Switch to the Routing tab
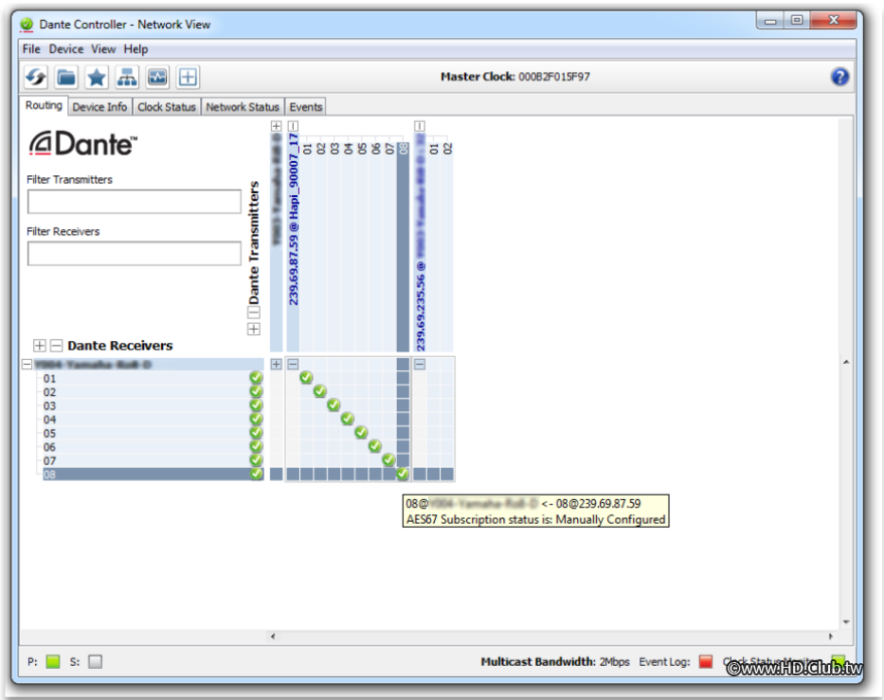884x700 pixels. (44, 105)
